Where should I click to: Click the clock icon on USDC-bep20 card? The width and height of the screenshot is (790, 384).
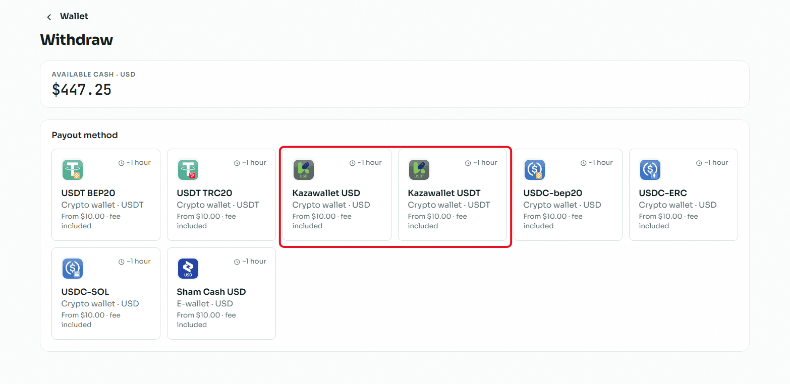[584, 163]
